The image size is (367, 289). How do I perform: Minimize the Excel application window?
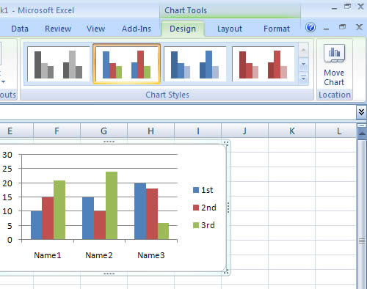(x=334, y=9)
